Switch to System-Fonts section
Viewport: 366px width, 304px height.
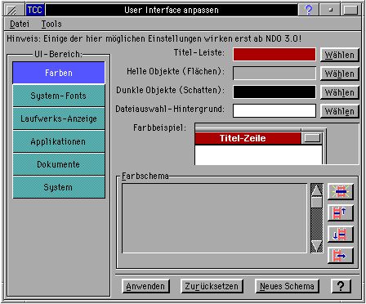59,96
